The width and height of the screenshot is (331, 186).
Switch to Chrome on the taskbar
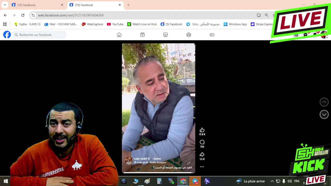click(183, 181)
